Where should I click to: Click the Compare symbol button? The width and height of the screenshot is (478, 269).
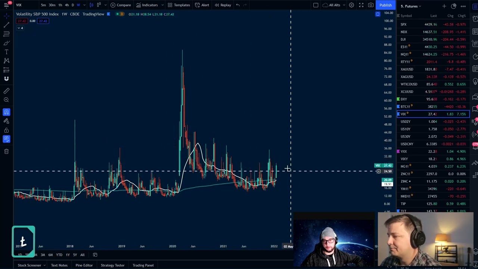[121, 5]
